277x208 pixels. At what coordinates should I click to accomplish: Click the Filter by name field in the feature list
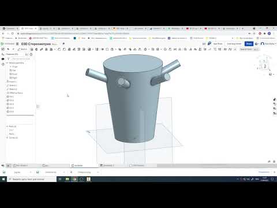pos(21,59)
